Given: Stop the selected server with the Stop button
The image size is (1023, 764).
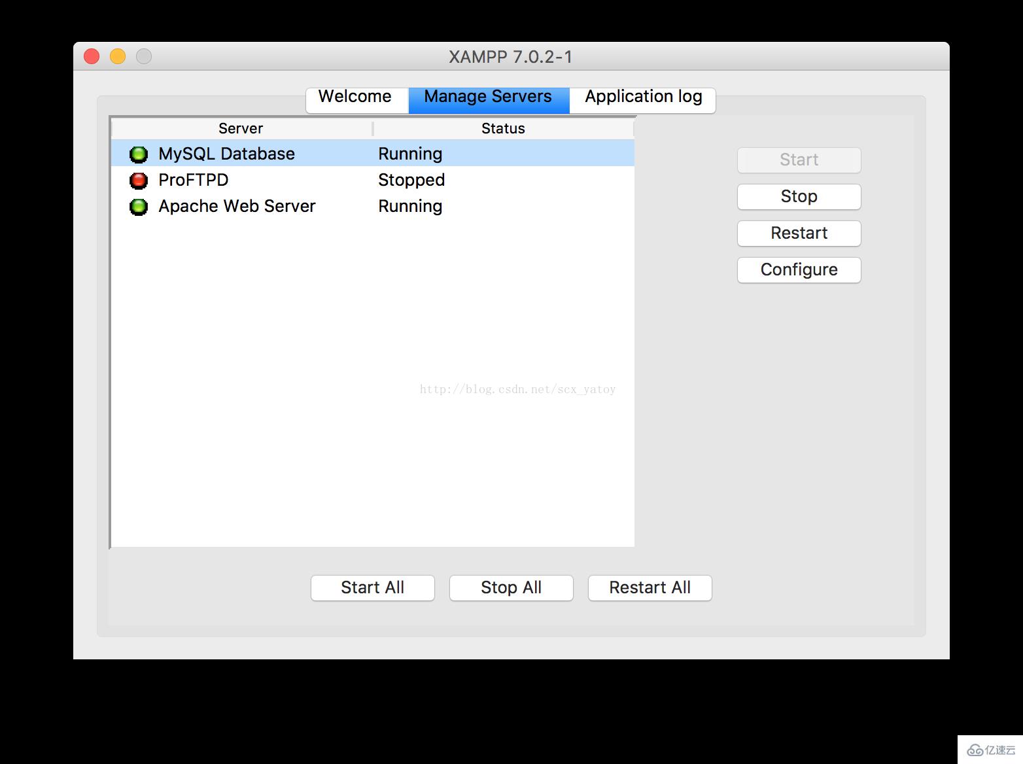Looking at the screenshot, I should 799,197.
